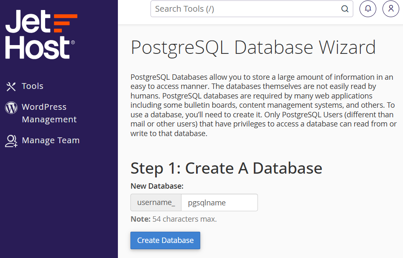Click the JetHost logo
This screenshot has height=258, width=403.
pyautogui.click(x=41, y=34)
